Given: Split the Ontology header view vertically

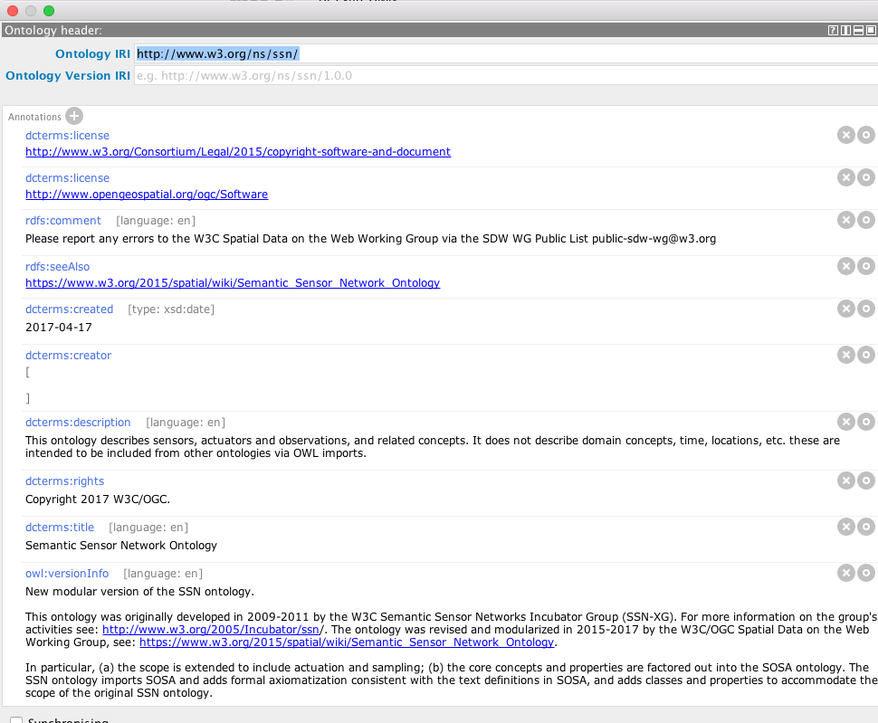Looking at the screenshot, I should coord(845,30).
